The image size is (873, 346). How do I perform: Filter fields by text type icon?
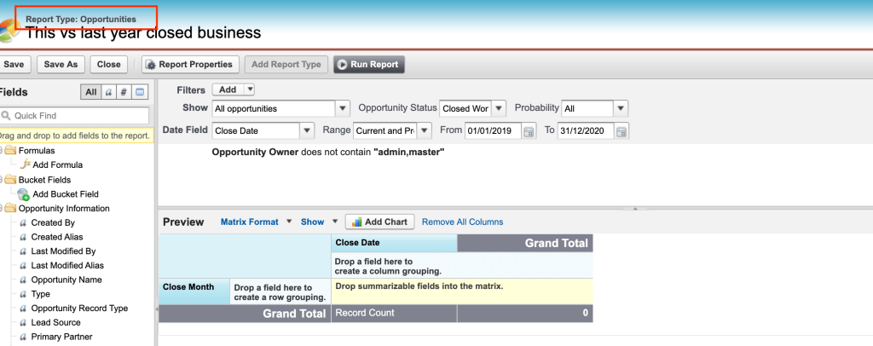[x=108, y=92]
